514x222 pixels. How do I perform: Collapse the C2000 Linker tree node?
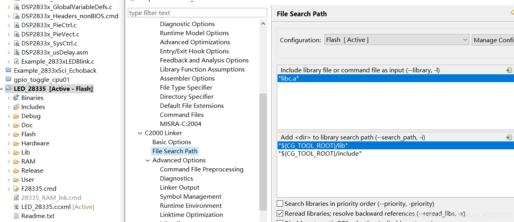140,133
